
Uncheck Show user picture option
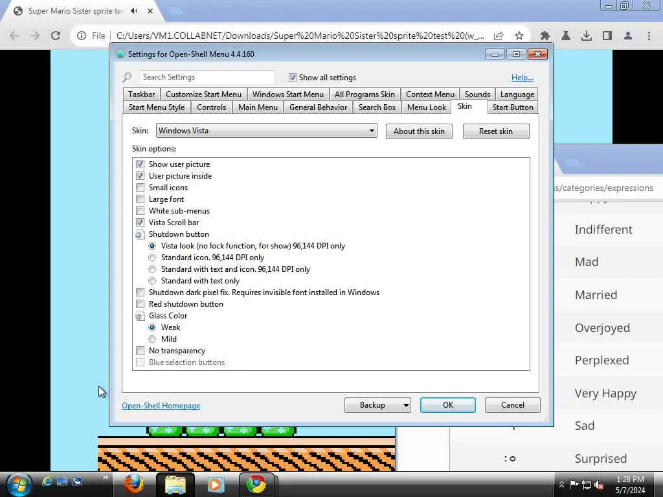(x=140, y=164)
